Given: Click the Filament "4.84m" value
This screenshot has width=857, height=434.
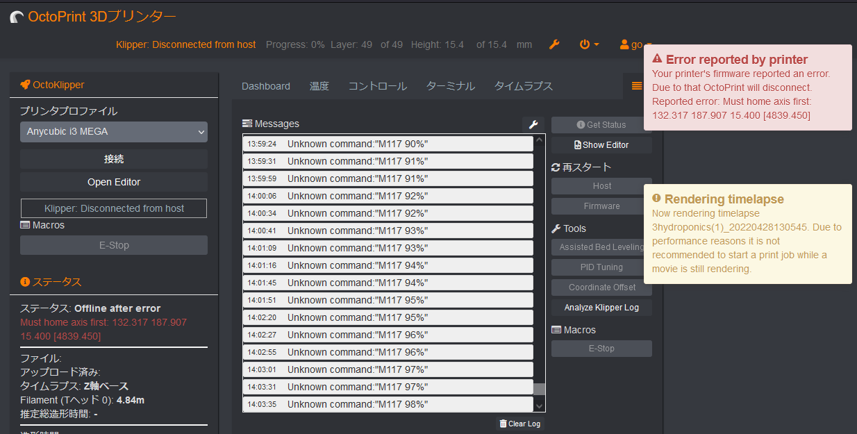Looking at the screenshot, I should pos(131,400).
